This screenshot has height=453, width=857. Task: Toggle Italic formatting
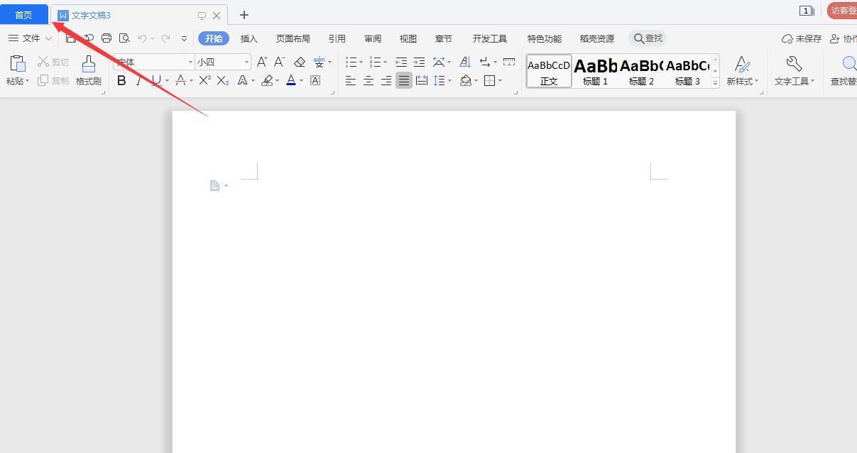pos(138,81)
